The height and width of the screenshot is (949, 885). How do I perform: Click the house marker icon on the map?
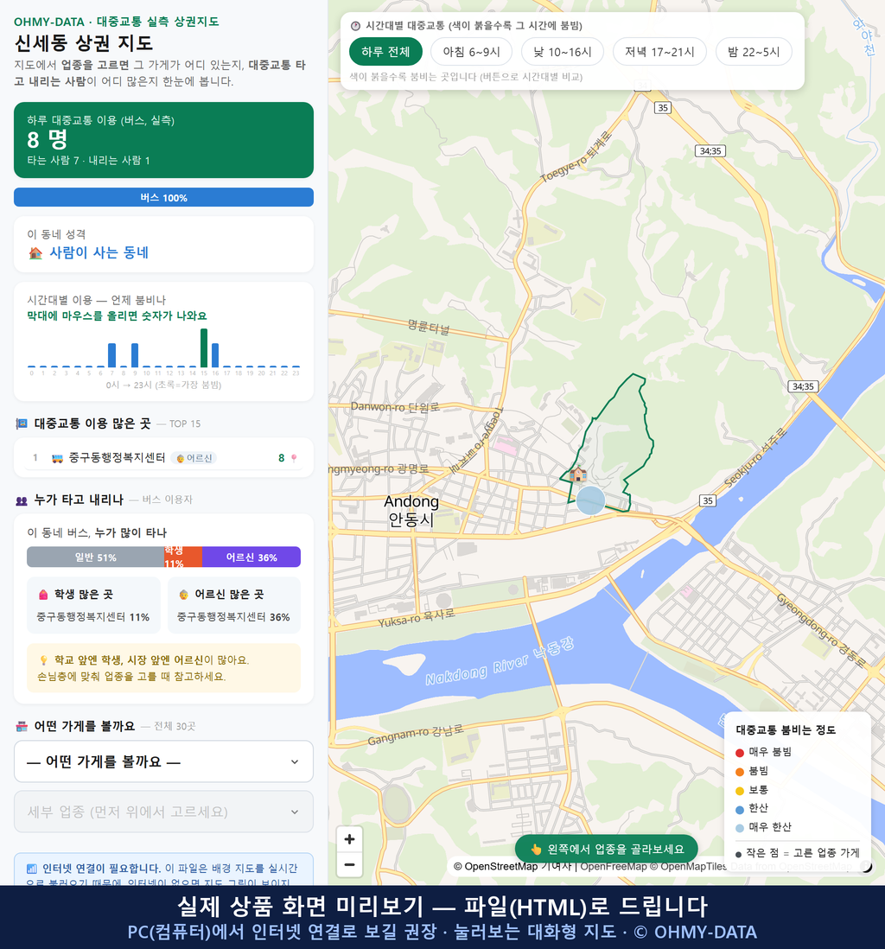(x=577, y=474)
